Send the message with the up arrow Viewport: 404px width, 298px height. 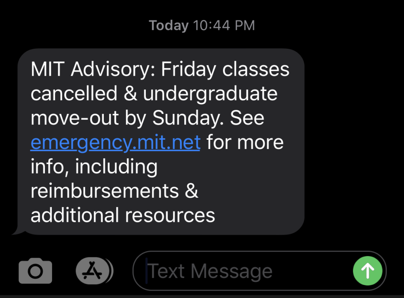[x=367, y=271]
